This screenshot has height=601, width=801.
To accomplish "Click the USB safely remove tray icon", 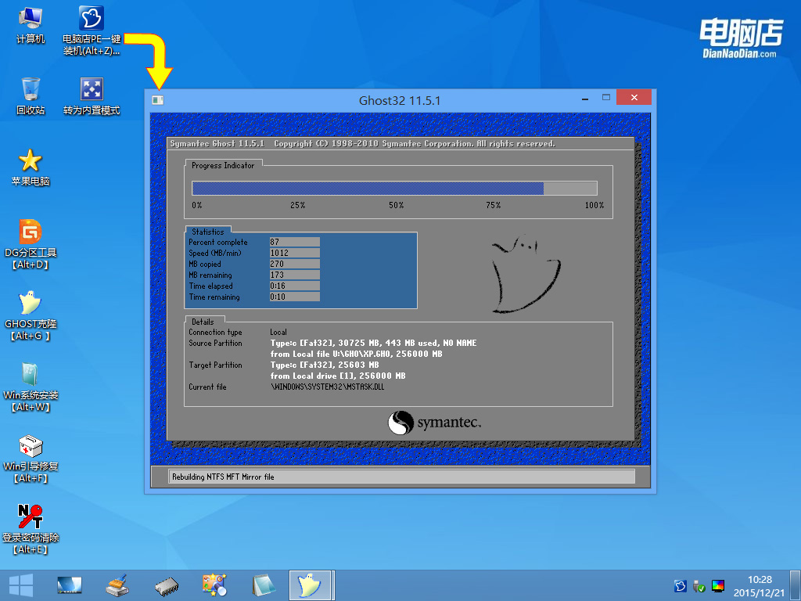I will (x=699, y=585).
